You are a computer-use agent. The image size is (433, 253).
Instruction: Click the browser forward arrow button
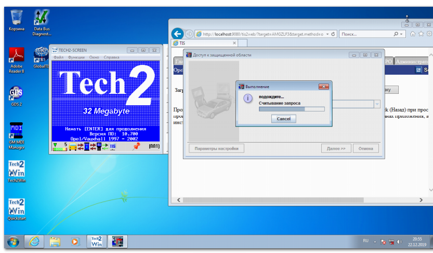pyautogui.click(x=189, y=34)
